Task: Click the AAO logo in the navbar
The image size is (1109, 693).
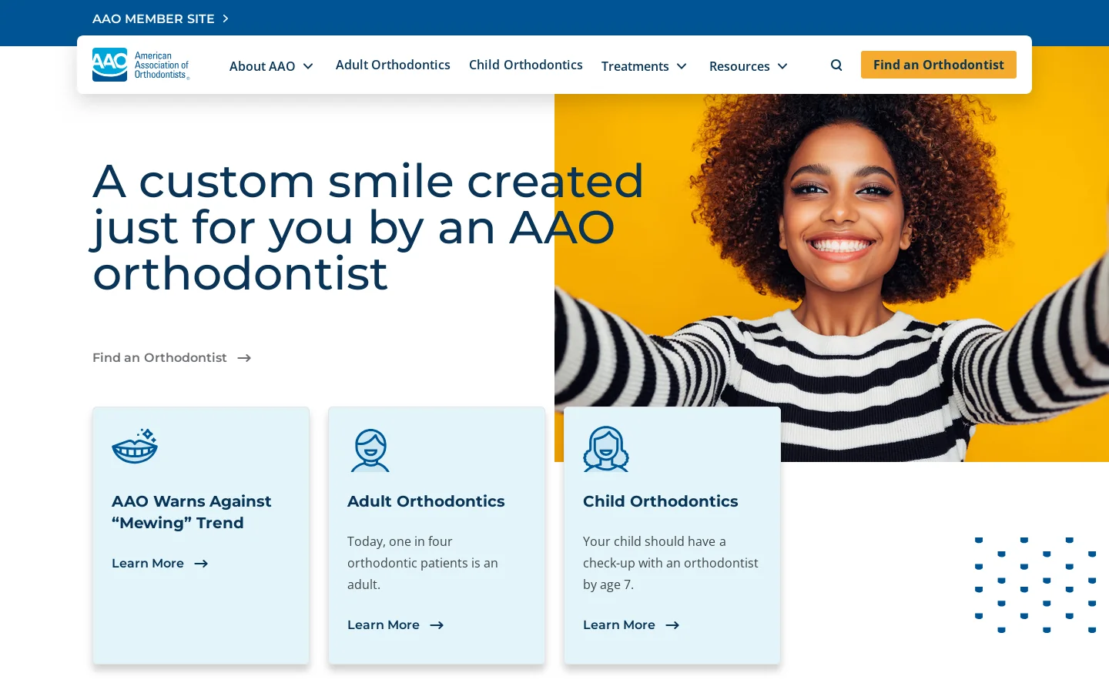Action: pos(141,65)
